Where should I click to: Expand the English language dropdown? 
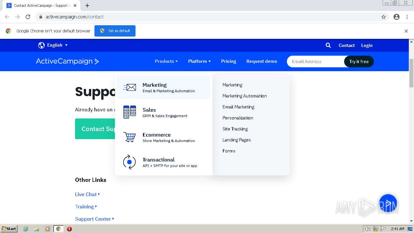click(57, 45)
